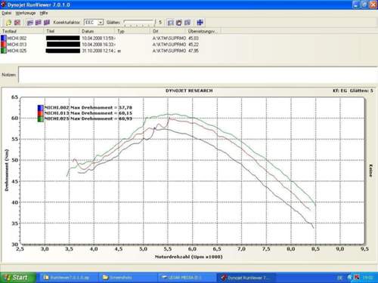Click the blue cross toolbar icon
The height and width of the screenshot is (283, 378).
pyautogui.click(x=200, y=23)
